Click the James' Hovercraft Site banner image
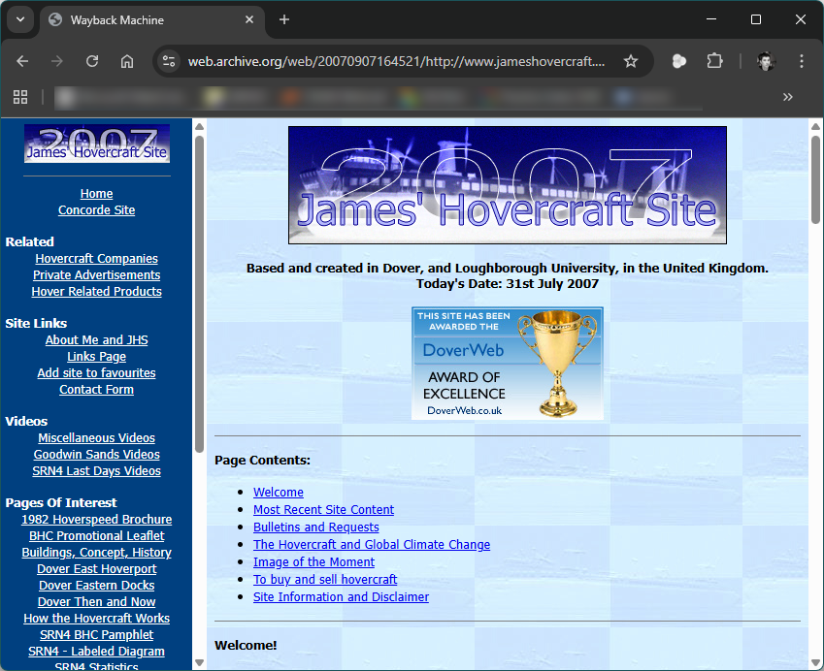 [x=508, y=185]
